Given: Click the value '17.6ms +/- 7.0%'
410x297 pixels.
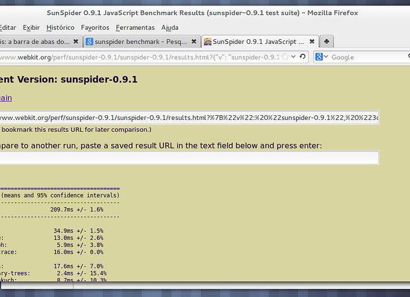Looking at the screenshot, I should [78, 266].
